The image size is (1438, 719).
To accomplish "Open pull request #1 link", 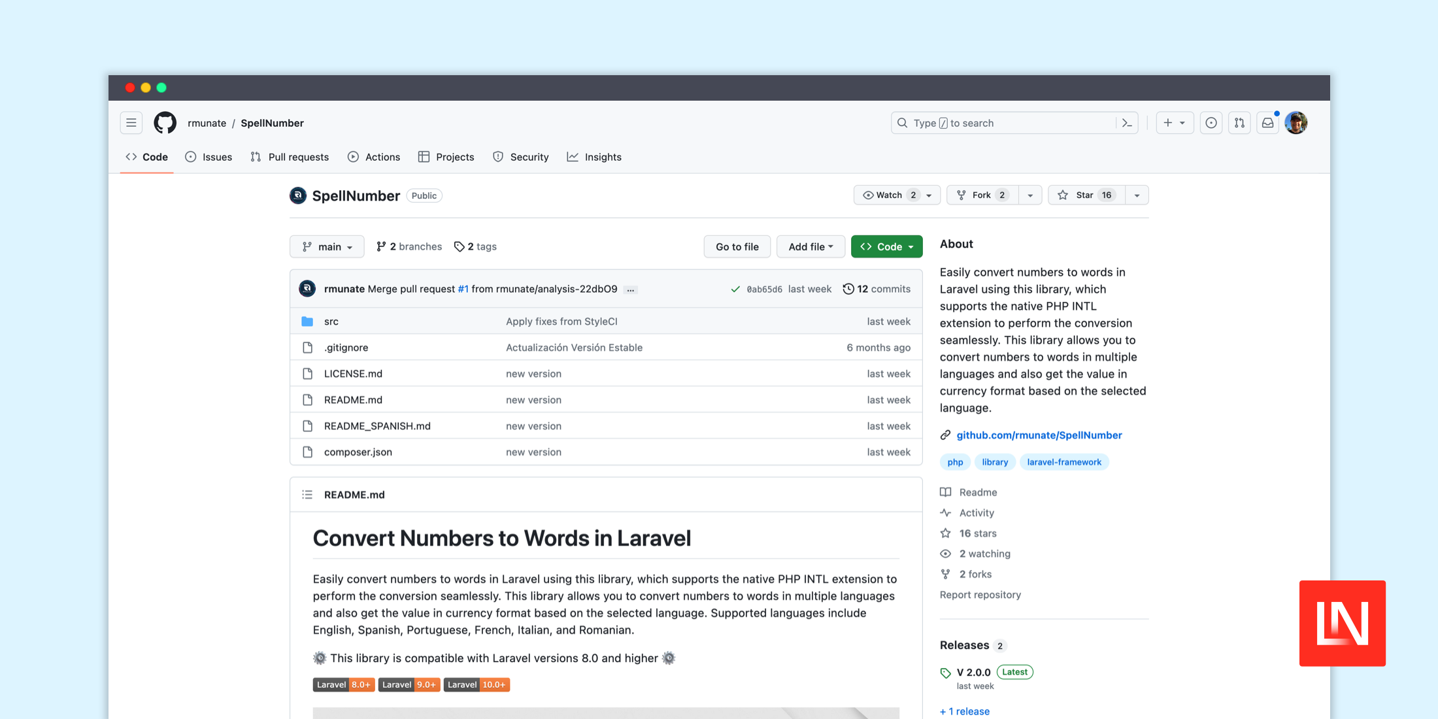I will [x=463, y=289].
